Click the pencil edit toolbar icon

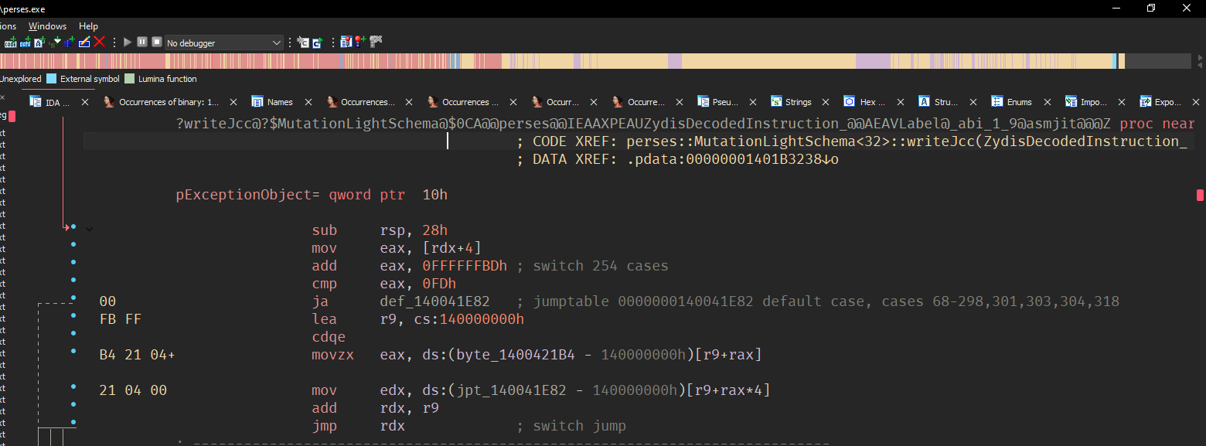tap(84, 42)
